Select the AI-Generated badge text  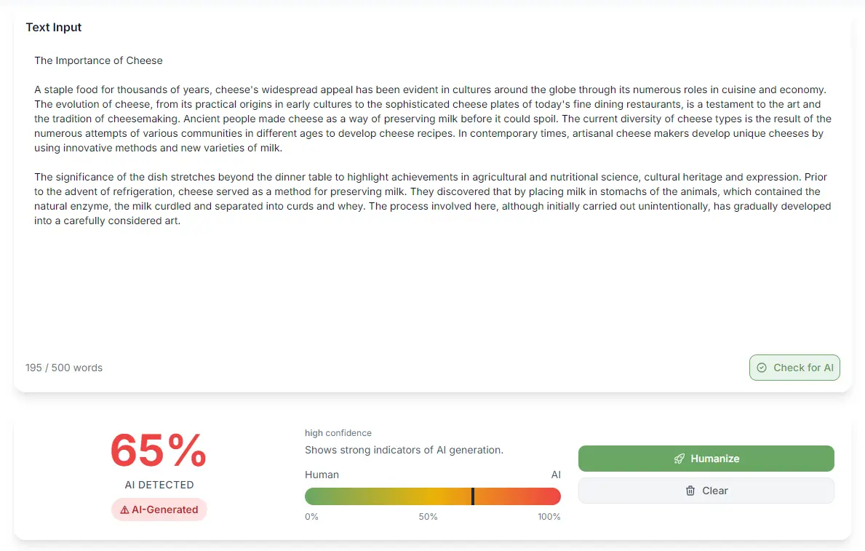click(164, 510)
